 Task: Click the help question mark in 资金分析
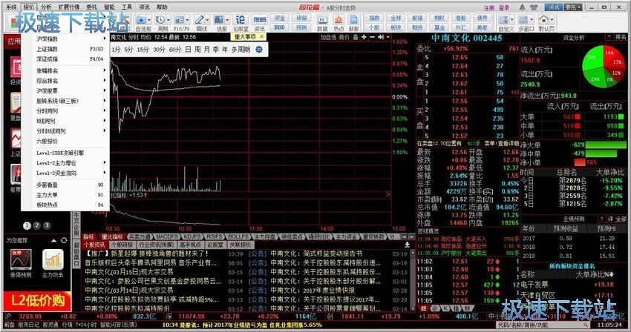[609, 37]
